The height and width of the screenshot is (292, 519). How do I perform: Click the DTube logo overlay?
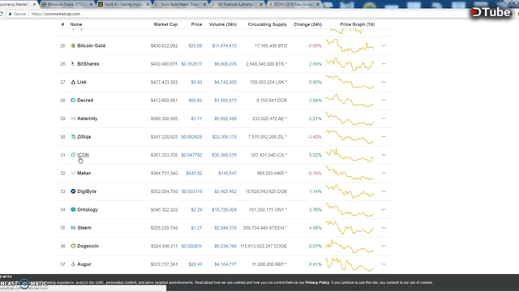click(x=491, y=13)
